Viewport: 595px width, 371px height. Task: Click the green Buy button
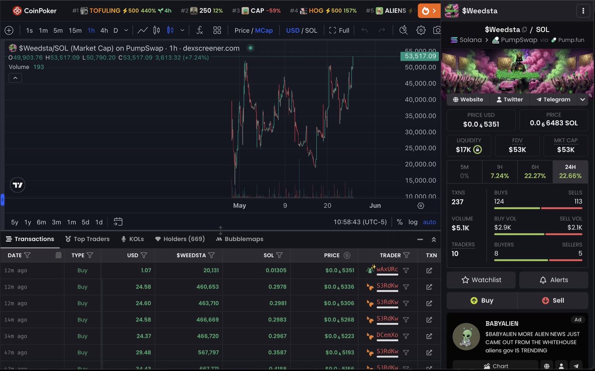(481, 300)
